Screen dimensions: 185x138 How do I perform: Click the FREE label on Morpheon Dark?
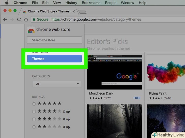point(137,98)
